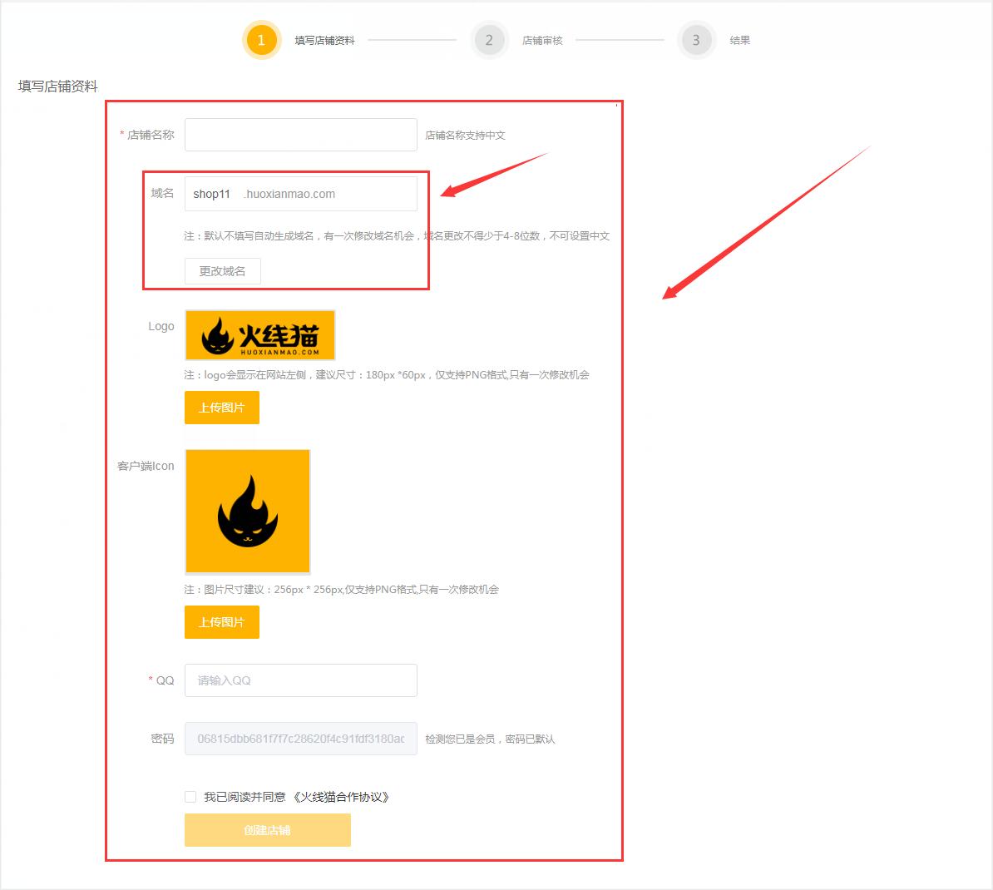The height and width of the screenshot is (890, 993).
Task: Click the 检测您已是会员,密码已默认 note
Action: click(490, 739)
